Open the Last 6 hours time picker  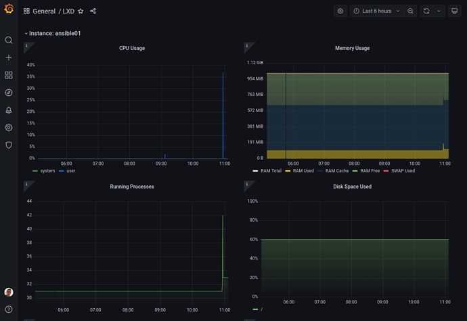377,11
